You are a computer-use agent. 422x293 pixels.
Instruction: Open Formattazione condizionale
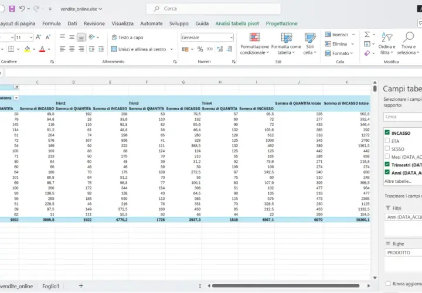coord(254,43)
